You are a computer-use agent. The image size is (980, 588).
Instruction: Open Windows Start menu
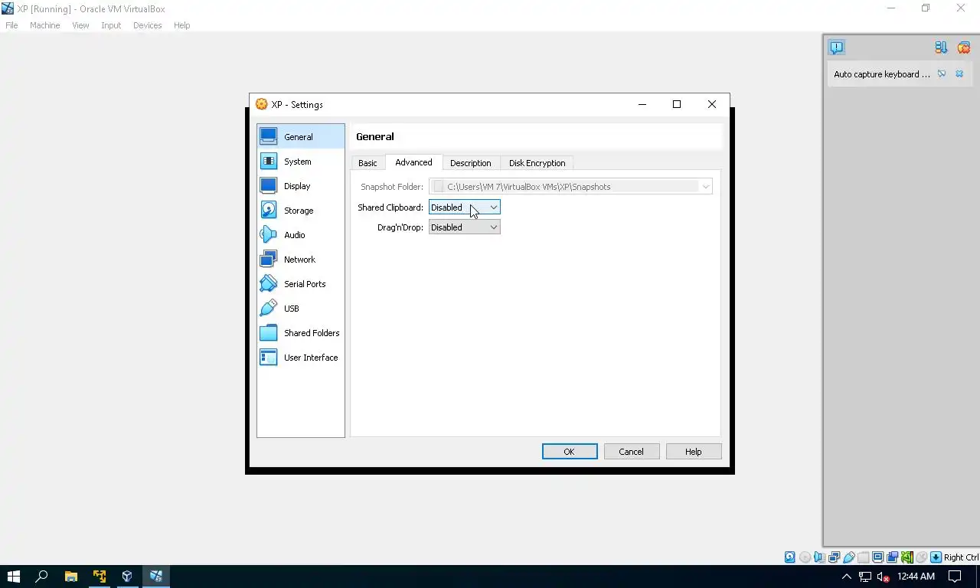13,577
